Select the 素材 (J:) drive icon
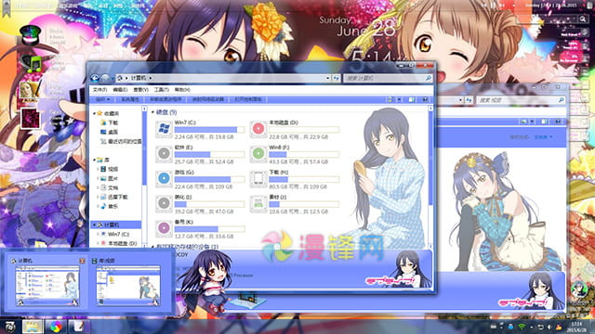The image size is (595, 334). (x=258, y=203)
